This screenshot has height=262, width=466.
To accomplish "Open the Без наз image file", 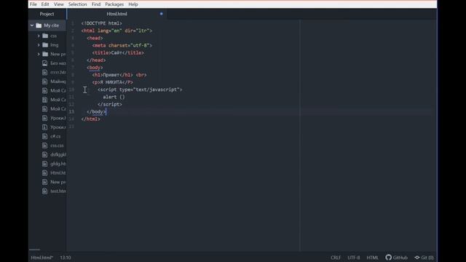I will click(58, 63).
